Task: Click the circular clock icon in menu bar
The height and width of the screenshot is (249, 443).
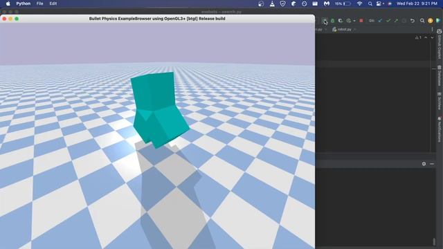Action: click(x=305, y=3)
